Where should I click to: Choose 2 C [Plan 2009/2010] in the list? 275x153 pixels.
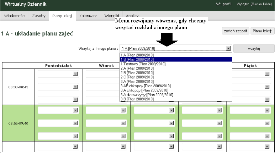176,77
